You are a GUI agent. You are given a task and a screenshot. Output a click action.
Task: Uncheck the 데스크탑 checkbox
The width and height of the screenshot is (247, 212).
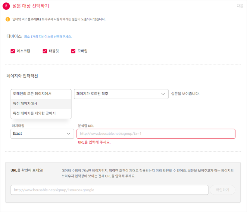(x=13, y=51)
